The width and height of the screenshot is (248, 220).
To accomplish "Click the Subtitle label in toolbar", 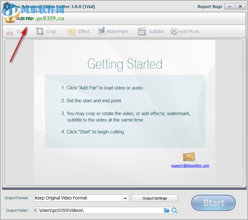I will coord(156,31).
